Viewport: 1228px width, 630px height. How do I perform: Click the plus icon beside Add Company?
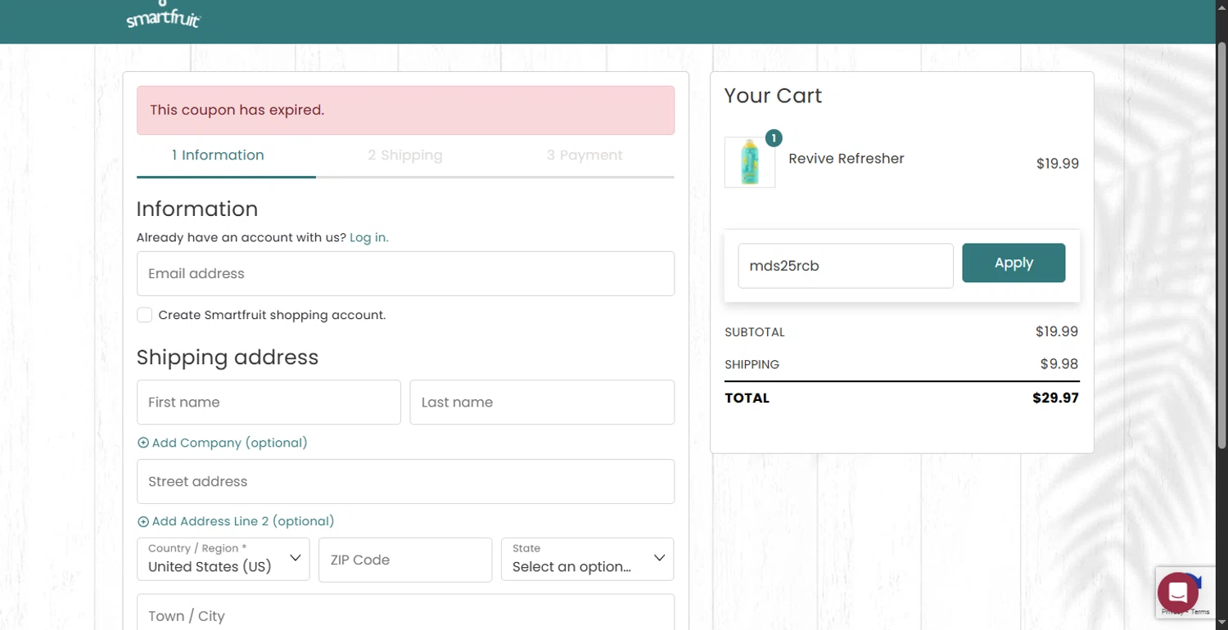coord(143,443)
